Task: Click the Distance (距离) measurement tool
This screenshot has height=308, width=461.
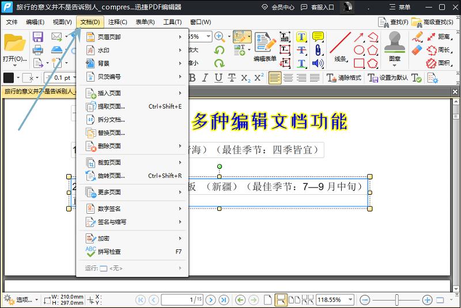Action: click(438, 37)
